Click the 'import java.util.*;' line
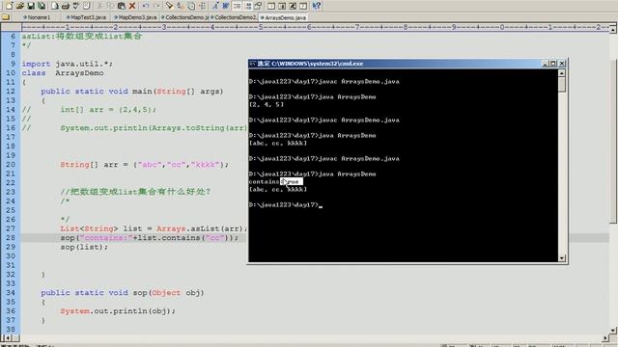618x347 pixels. coord(67,64)
